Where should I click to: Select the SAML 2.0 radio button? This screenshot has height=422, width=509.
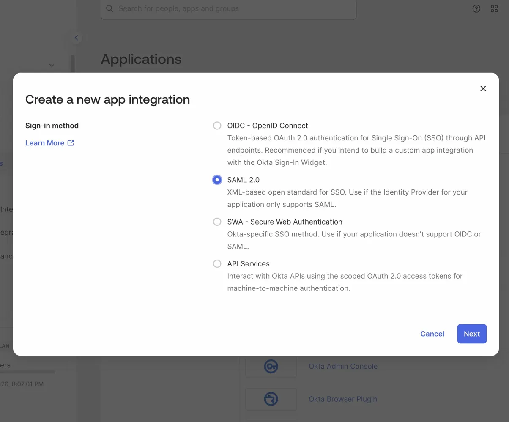tap(217, 180)
